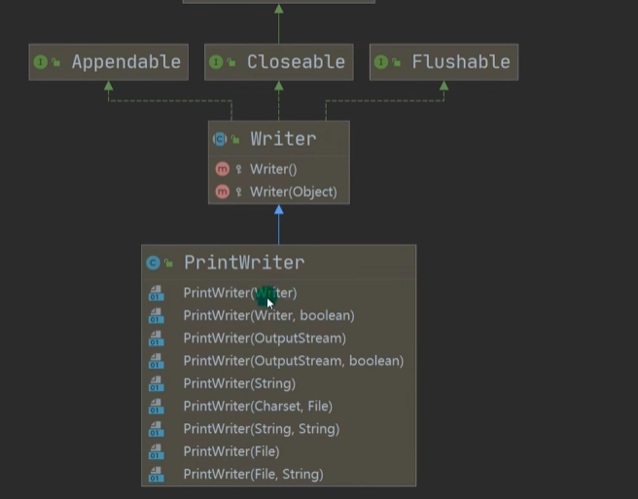Select the Writer() constructor row

[x=279, y=169]
